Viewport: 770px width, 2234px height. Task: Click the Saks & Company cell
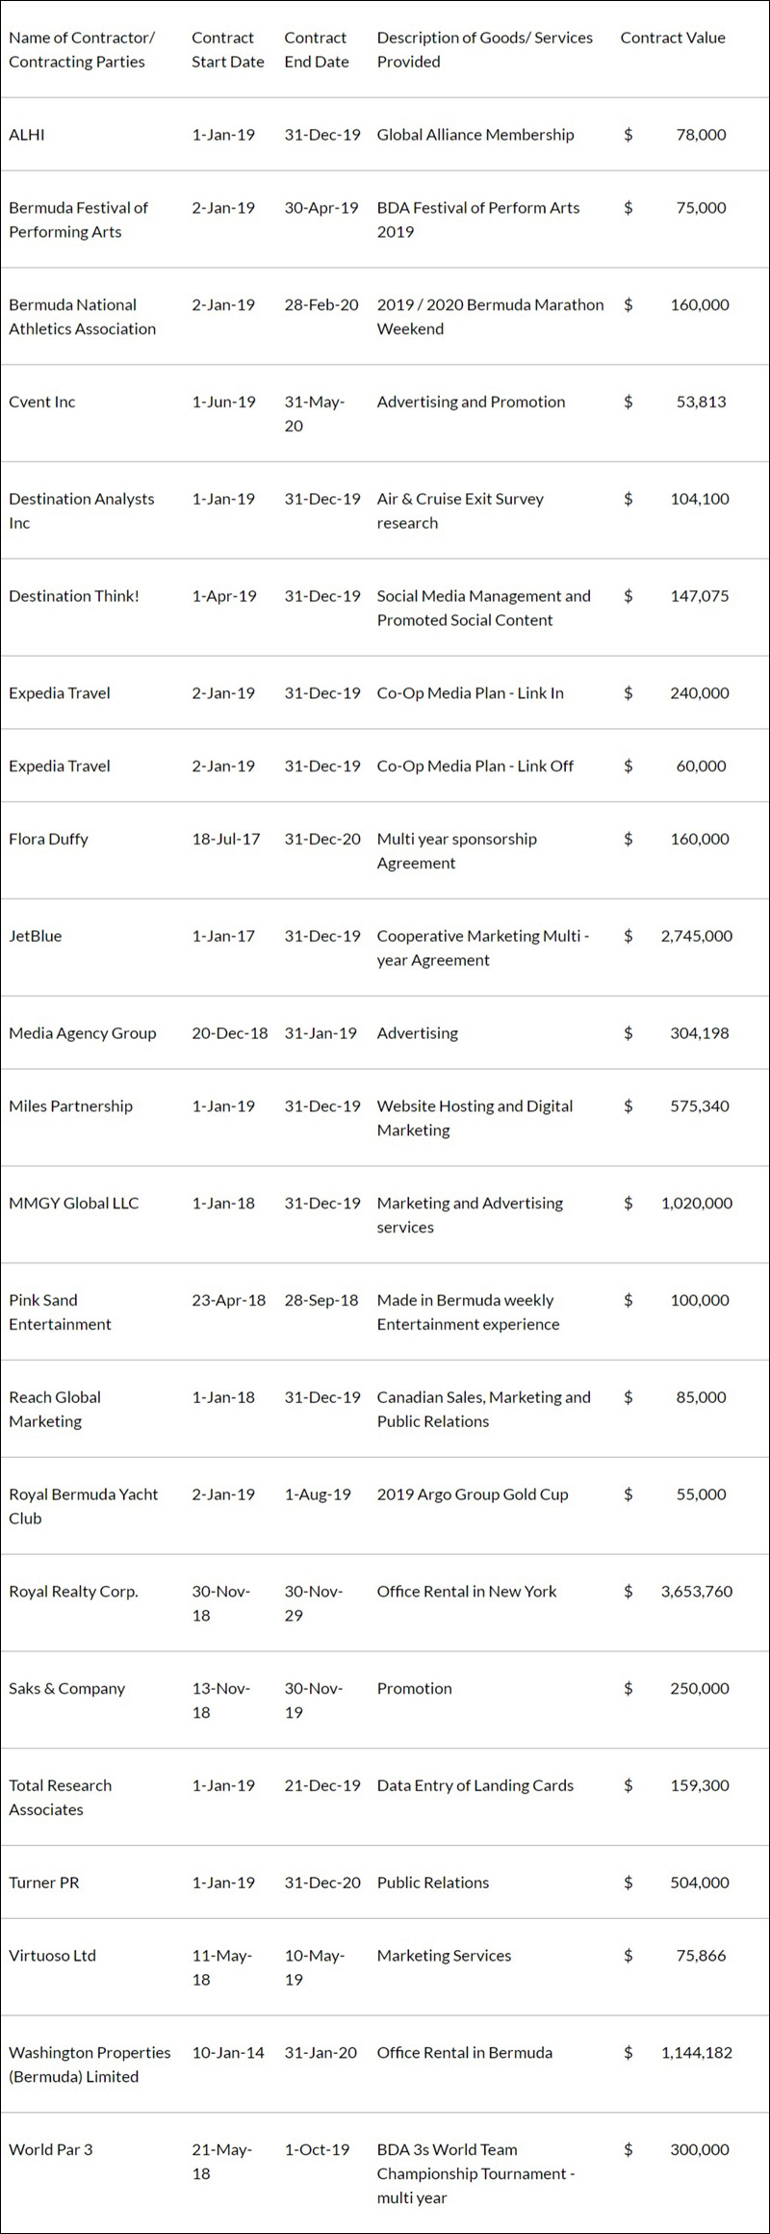pyautogui.click(x=66, y=1689)
